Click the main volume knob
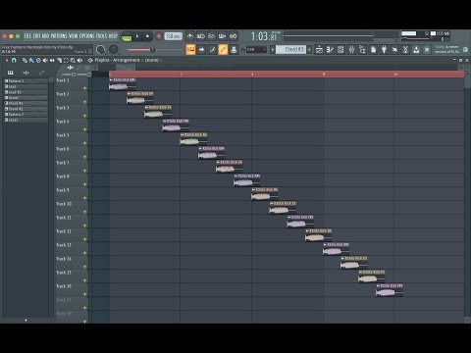This screenshot has width=471, height=353. [101, 50]
